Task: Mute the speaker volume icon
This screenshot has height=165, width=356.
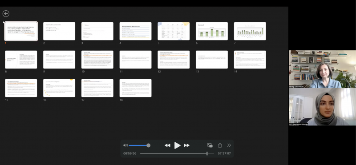Action: pyautogui.click(x=125, y=145)
